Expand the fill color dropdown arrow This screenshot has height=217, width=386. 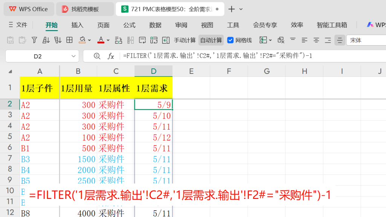(89, 40)
